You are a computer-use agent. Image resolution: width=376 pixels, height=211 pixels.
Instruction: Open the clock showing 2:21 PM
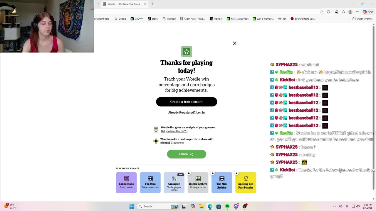point(368,206)
